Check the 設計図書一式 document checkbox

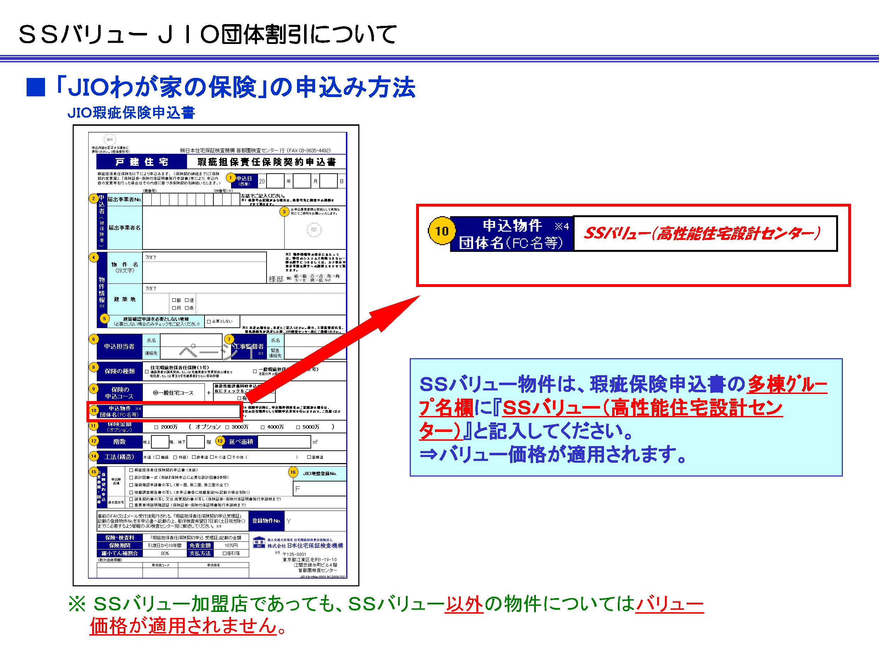point(131,478)
